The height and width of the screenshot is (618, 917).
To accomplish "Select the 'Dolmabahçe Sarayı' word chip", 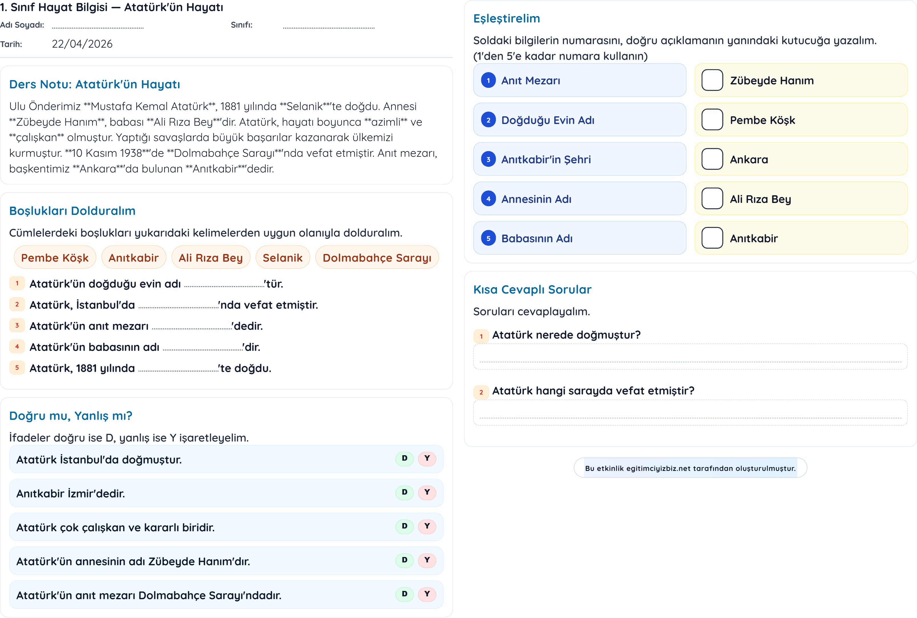I will (376, 258).
